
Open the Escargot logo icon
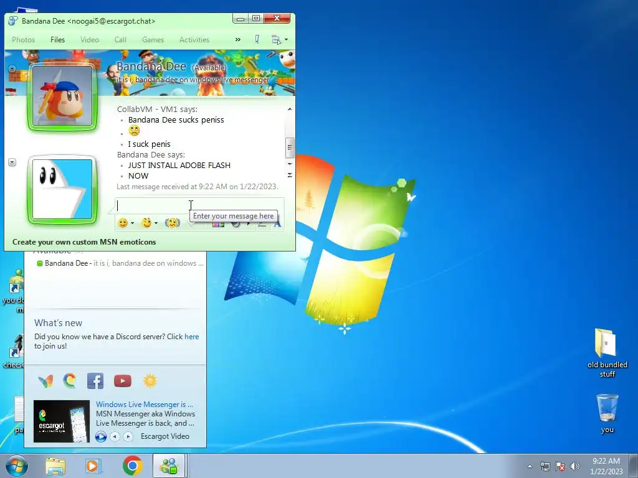pyautogui.click(x=70, y=381)
